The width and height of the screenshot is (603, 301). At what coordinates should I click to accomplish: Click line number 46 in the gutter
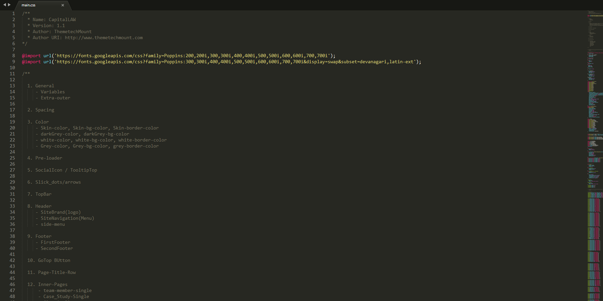tap(12, 284)
